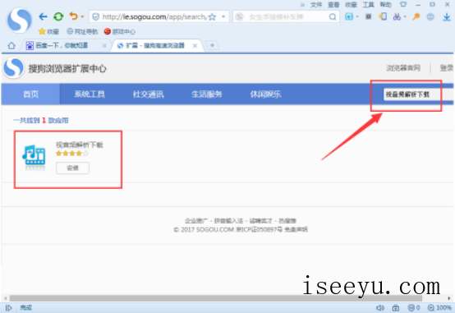Click the mobile phone toolbar icon
This screenshot has width=455, height=313.
pyautogui.click(x=383, y=16)
